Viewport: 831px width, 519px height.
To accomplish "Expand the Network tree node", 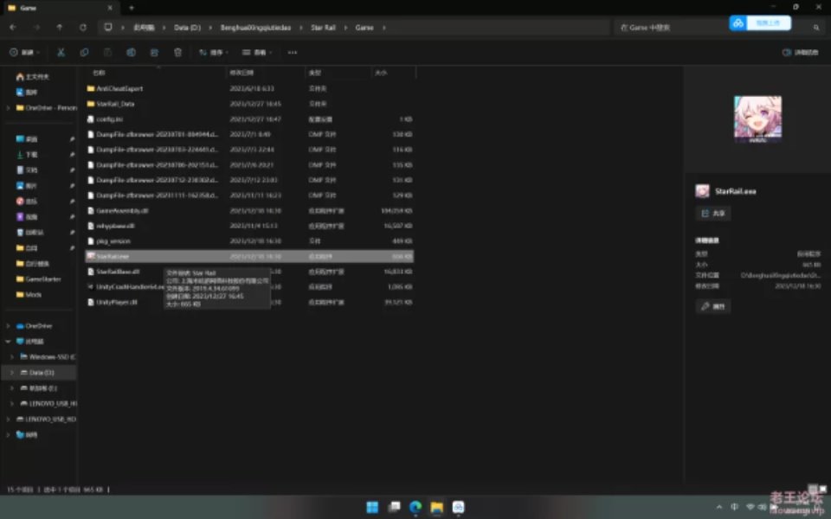I will tap(8, 435).
